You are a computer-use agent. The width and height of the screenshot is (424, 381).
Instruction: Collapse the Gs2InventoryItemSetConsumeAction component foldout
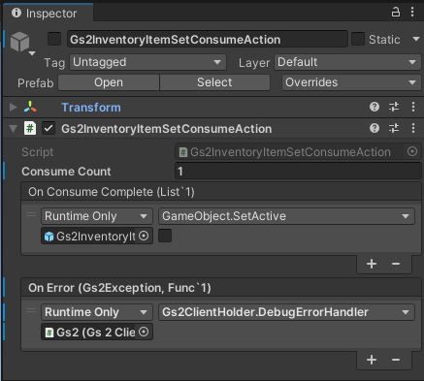(x=13, y=129)
